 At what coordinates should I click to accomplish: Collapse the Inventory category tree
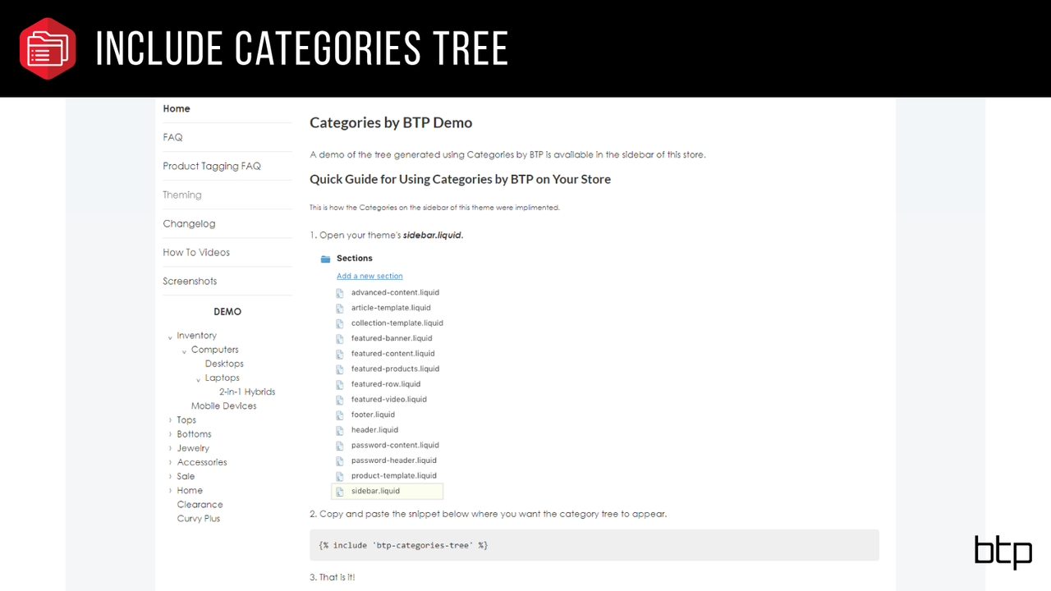[x=170, y=335]
